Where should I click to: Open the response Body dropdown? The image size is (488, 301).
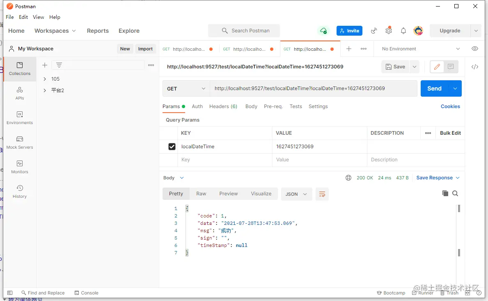pos(173,178)
